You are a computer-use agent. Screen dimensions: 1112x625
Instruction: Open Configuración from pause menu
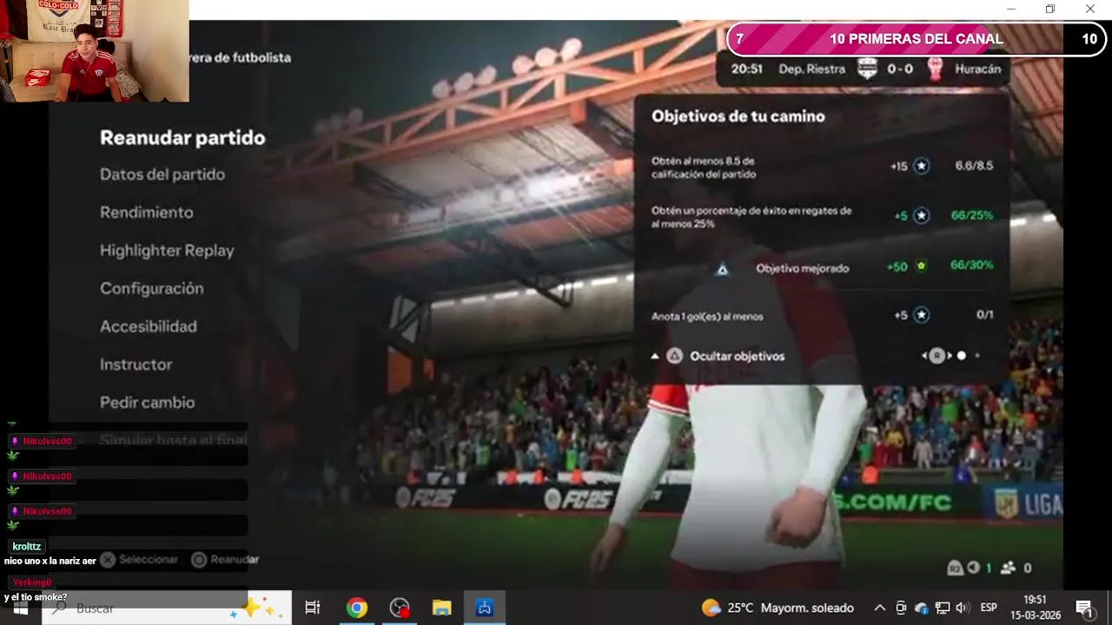coord(152,288)
